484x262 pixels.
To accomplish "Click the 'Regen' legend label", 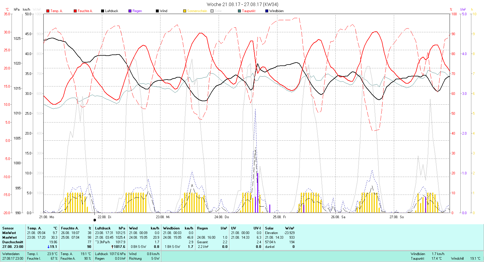I will [x=137, y=11].
